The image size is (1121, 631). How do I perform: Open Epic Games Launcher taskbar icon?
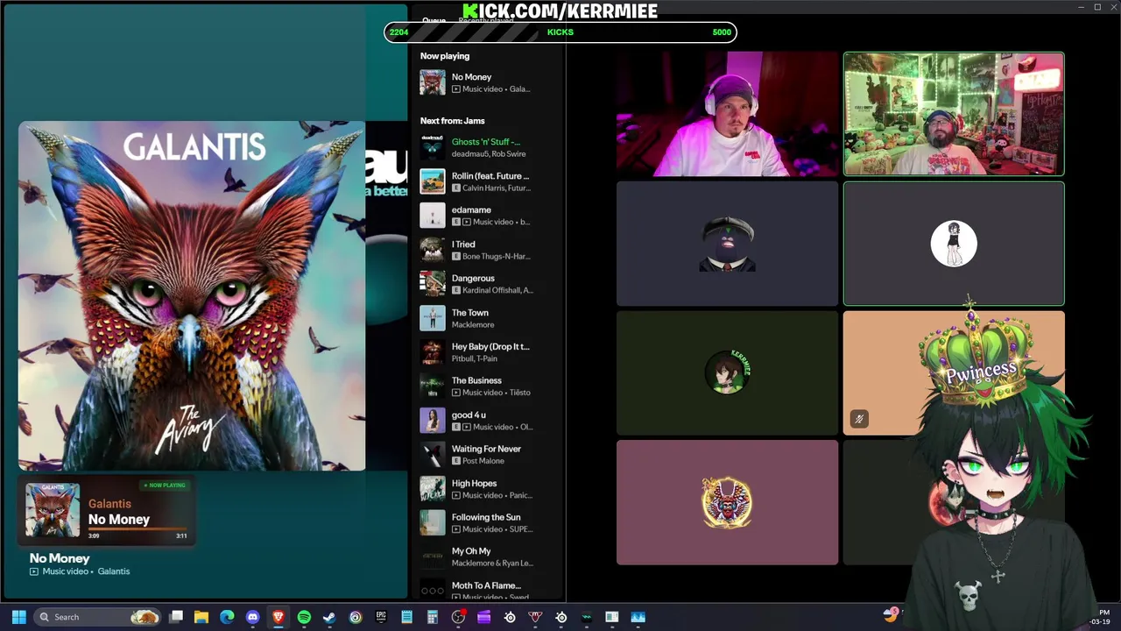(381, 617)
